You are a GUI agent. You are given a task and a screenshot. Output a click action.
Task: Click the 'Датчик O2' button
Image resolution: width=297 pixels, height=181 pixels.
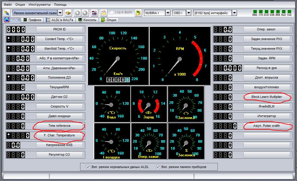pos(59,97)
